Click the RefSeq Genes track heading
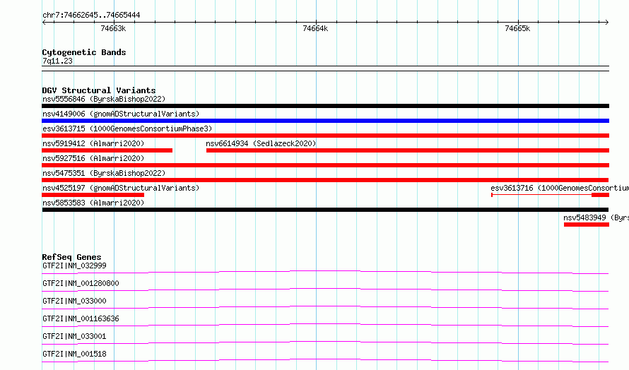 [71, 257]
